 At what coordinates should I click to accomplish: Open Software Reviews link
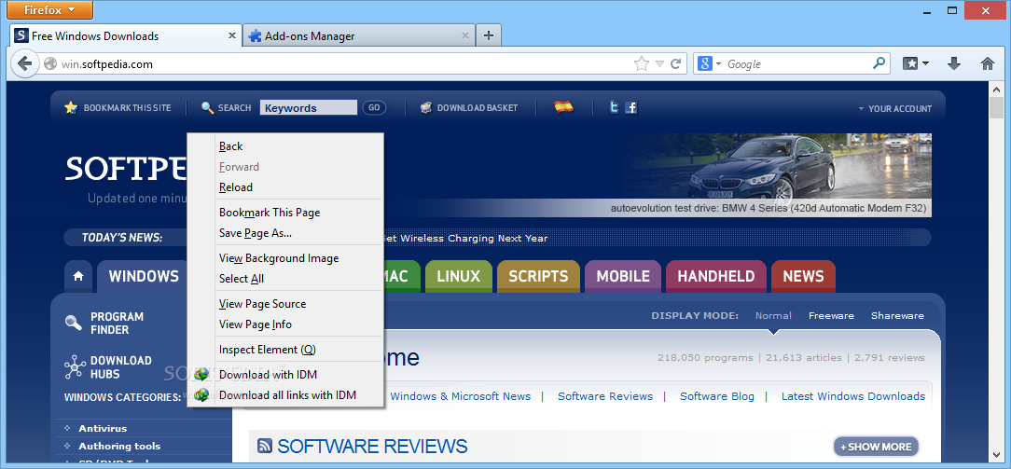604,396
